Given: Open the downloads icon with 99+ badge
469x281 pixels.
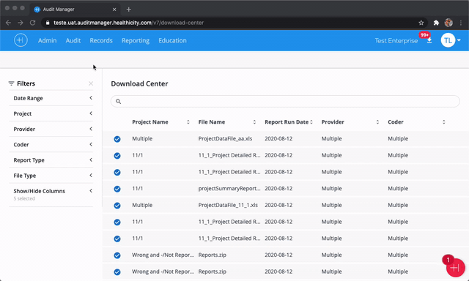Looking at the screenshot, I should click(429, 40).
